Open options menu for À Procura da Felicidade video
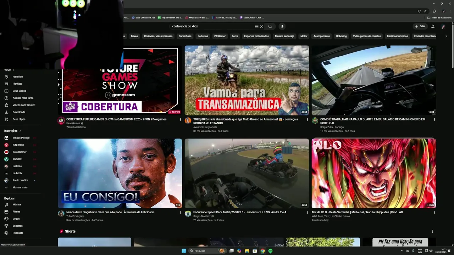Screen dimensions: 454x255 tap(181, 212)
